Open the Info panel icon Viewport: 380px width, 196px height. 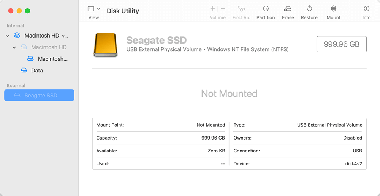(366, 9)
